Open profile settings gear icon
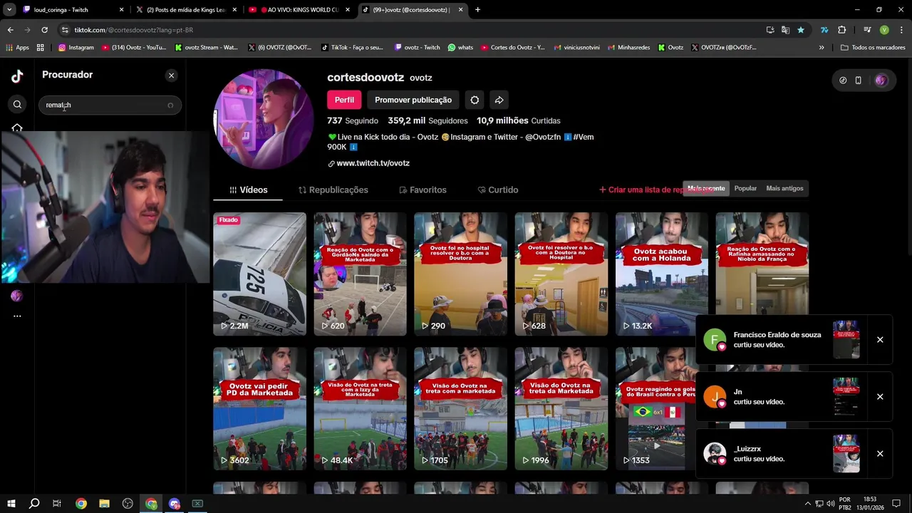912x513 pixels. click(x=475, y=100)
